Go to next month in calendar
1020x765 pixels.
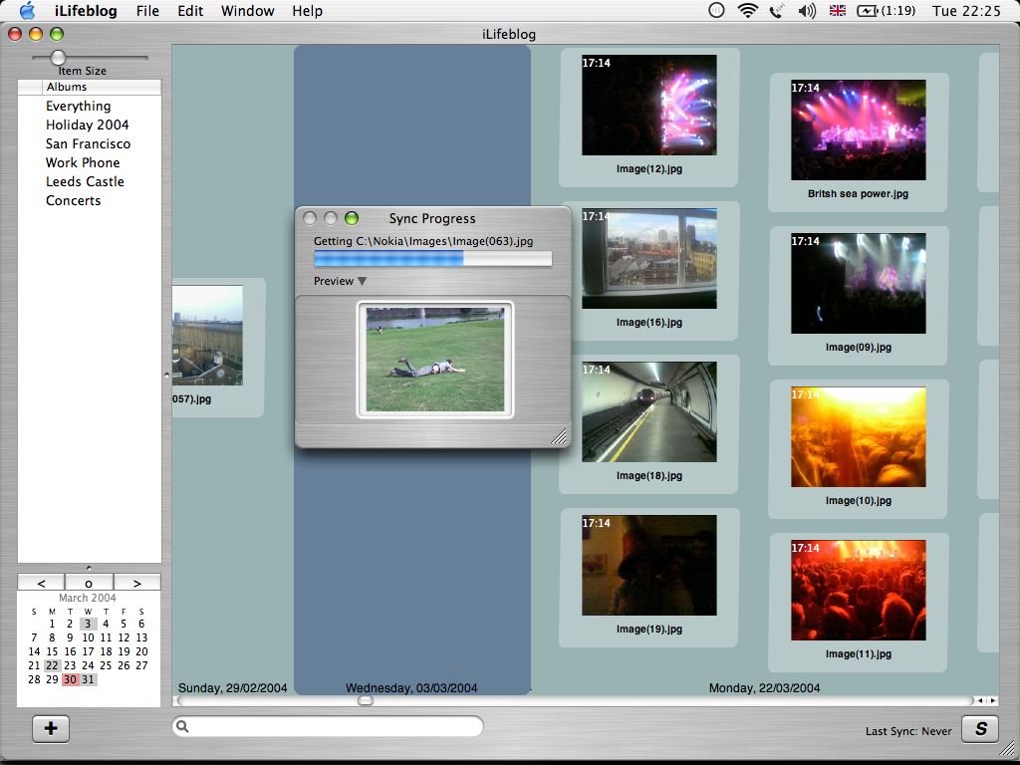pos(137,583)
